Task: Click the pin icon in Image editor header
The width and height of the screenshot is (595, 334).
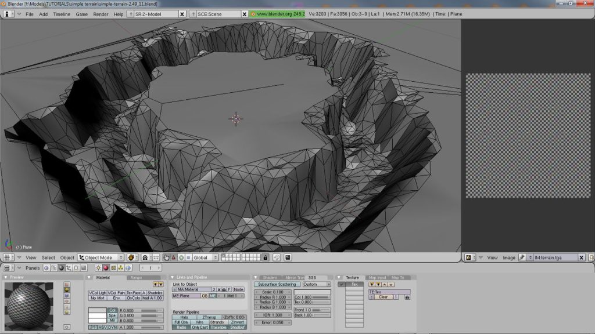Action: point(521,257)
